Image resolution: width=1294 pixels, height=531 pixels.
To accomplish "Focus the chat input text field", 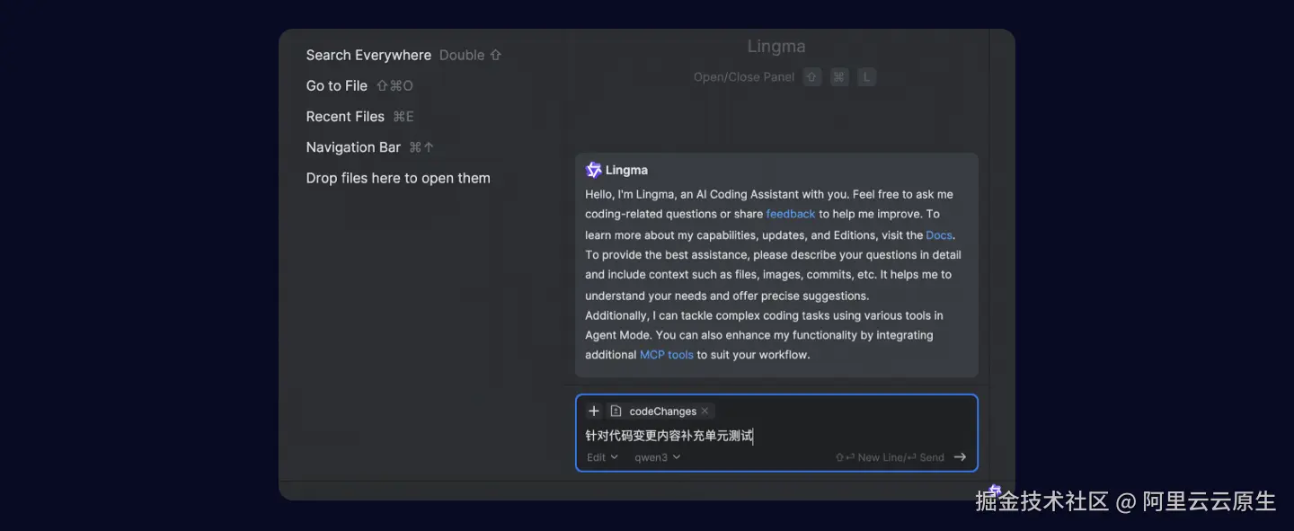I will (x=776, y=436).
